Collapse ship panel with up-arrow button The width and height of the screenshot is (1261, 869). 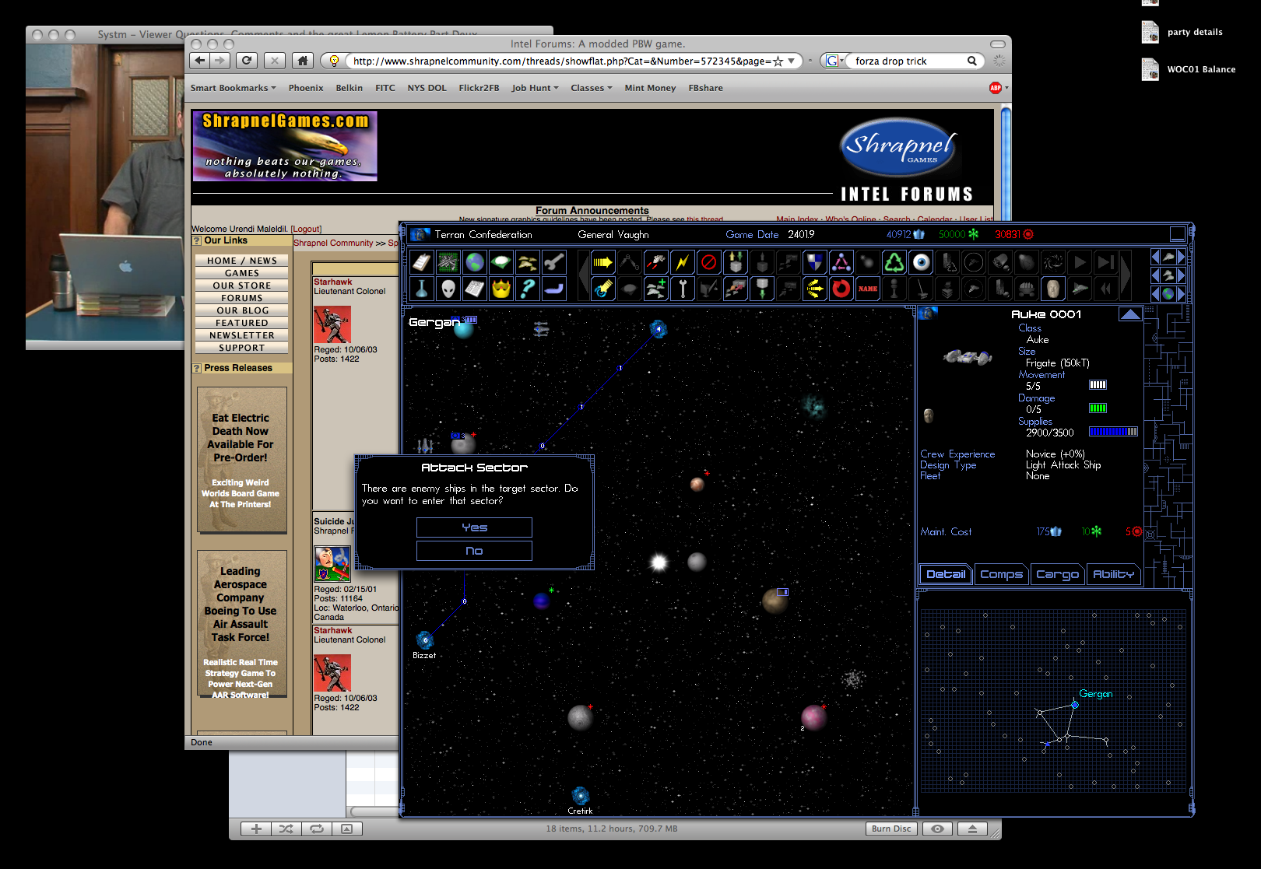click(1129, 314)
